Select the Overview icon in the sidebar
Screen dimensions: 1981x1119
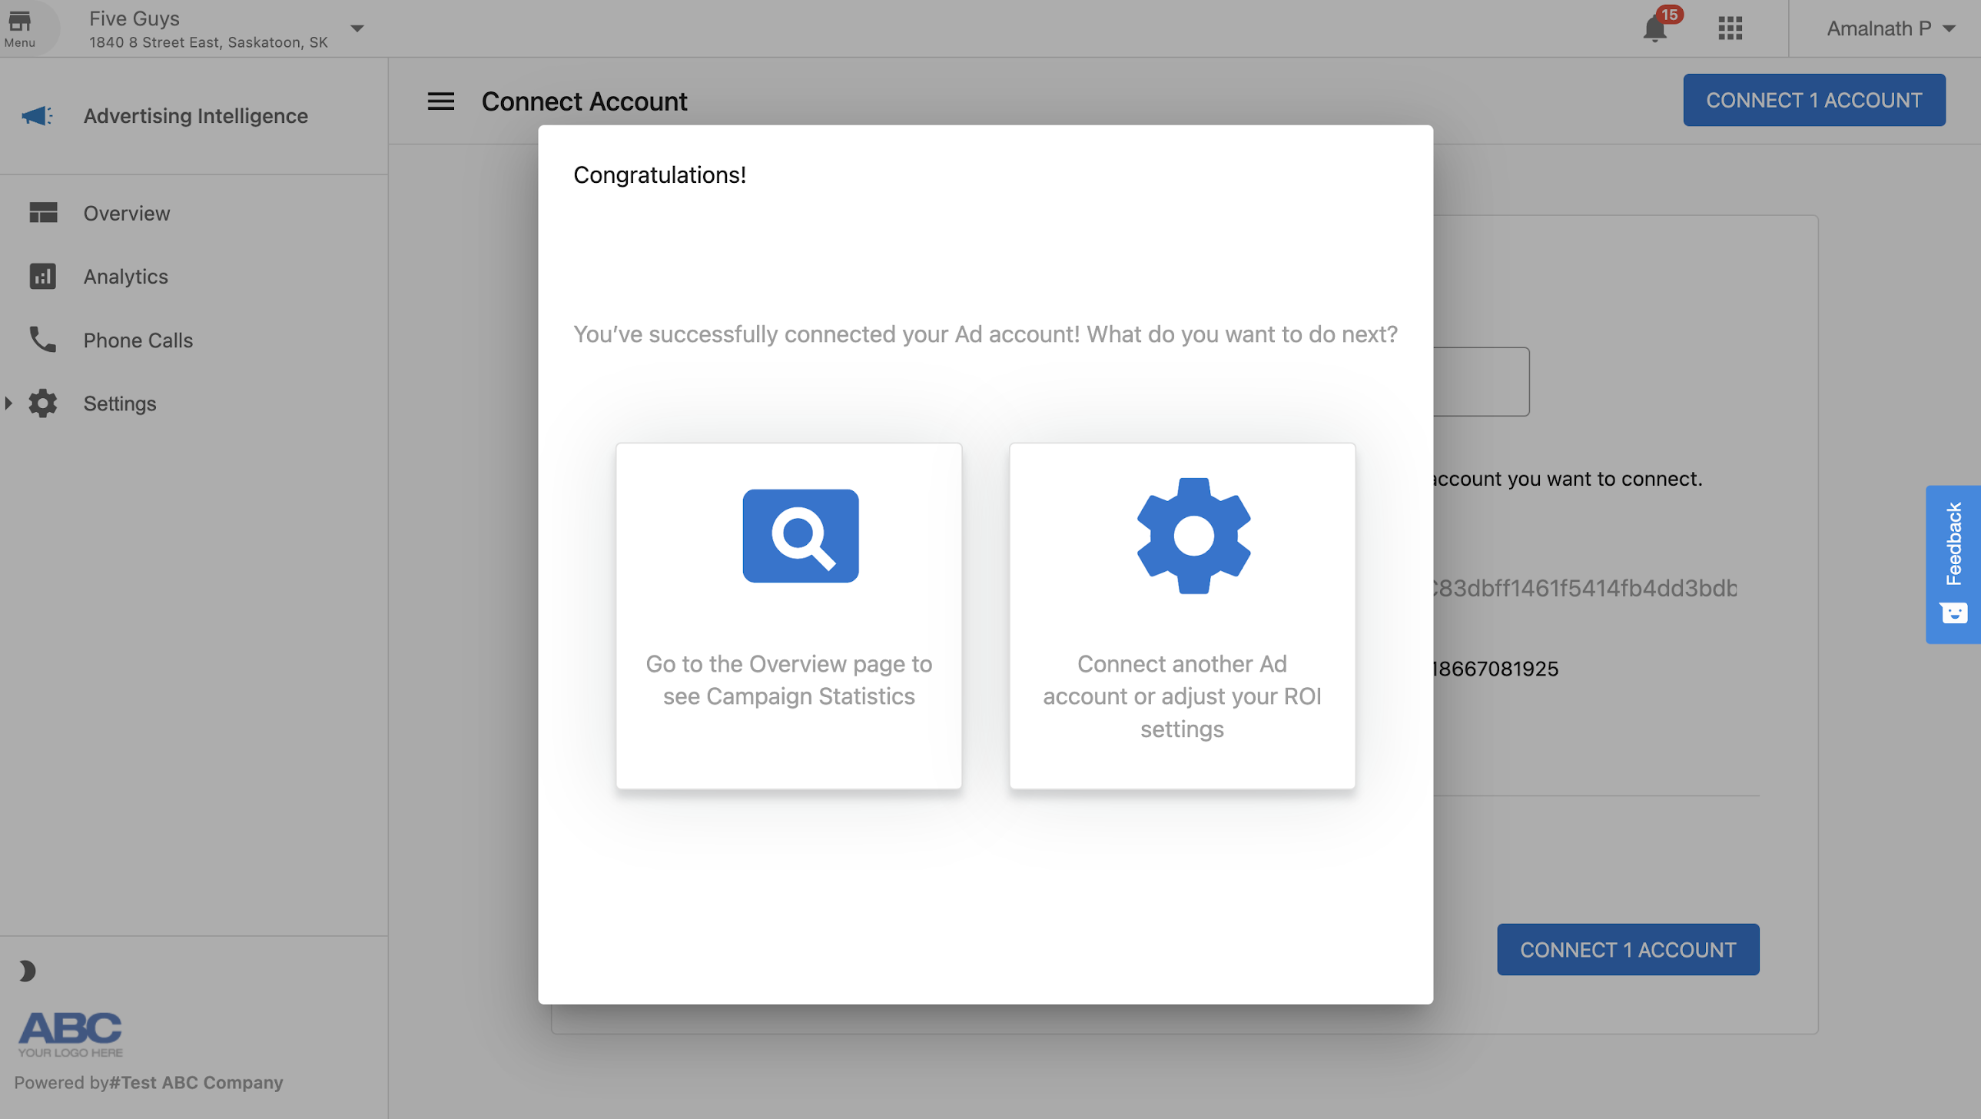[42, 213]
